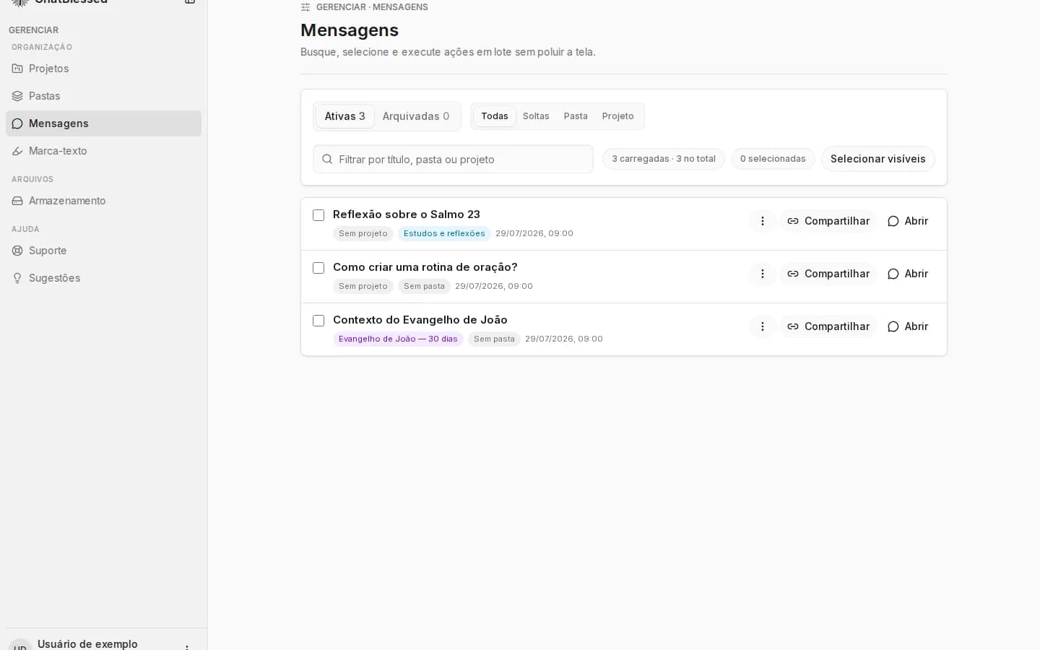Click Sem projeto tag on Salmo 23 row
This screenshot has height=650, width=1040.
coord(363,233)
